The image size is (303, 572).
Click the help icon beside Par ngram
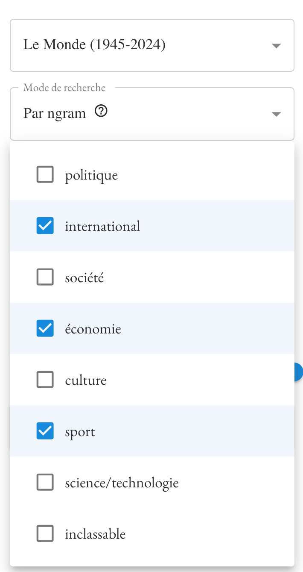[101, 112]
